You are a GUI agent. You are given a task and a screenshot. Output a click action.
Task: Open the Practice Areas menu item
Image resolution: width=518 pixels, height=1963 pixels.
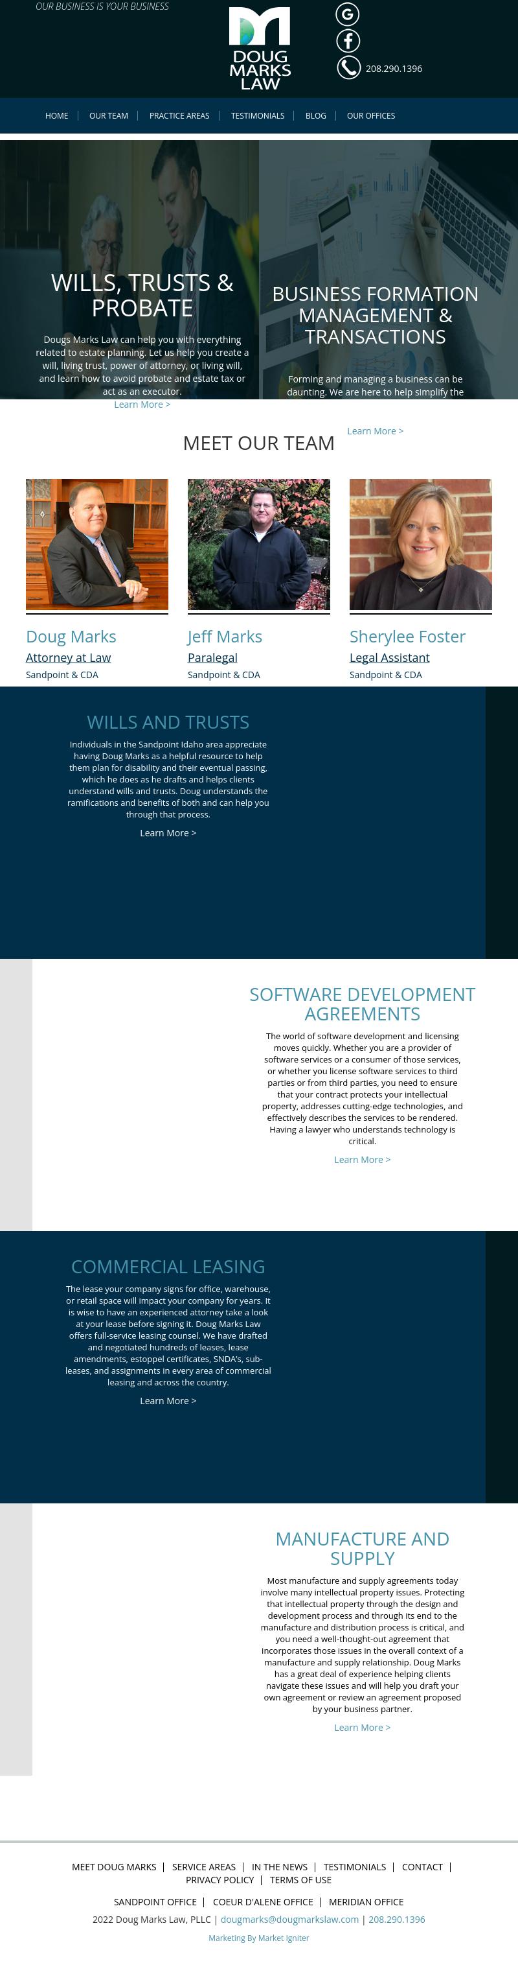click(179, 116)
